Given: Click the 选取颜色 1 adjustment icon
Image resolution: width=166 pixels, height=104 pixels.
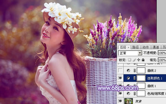Looking at the screenshot, I should 128,78.
